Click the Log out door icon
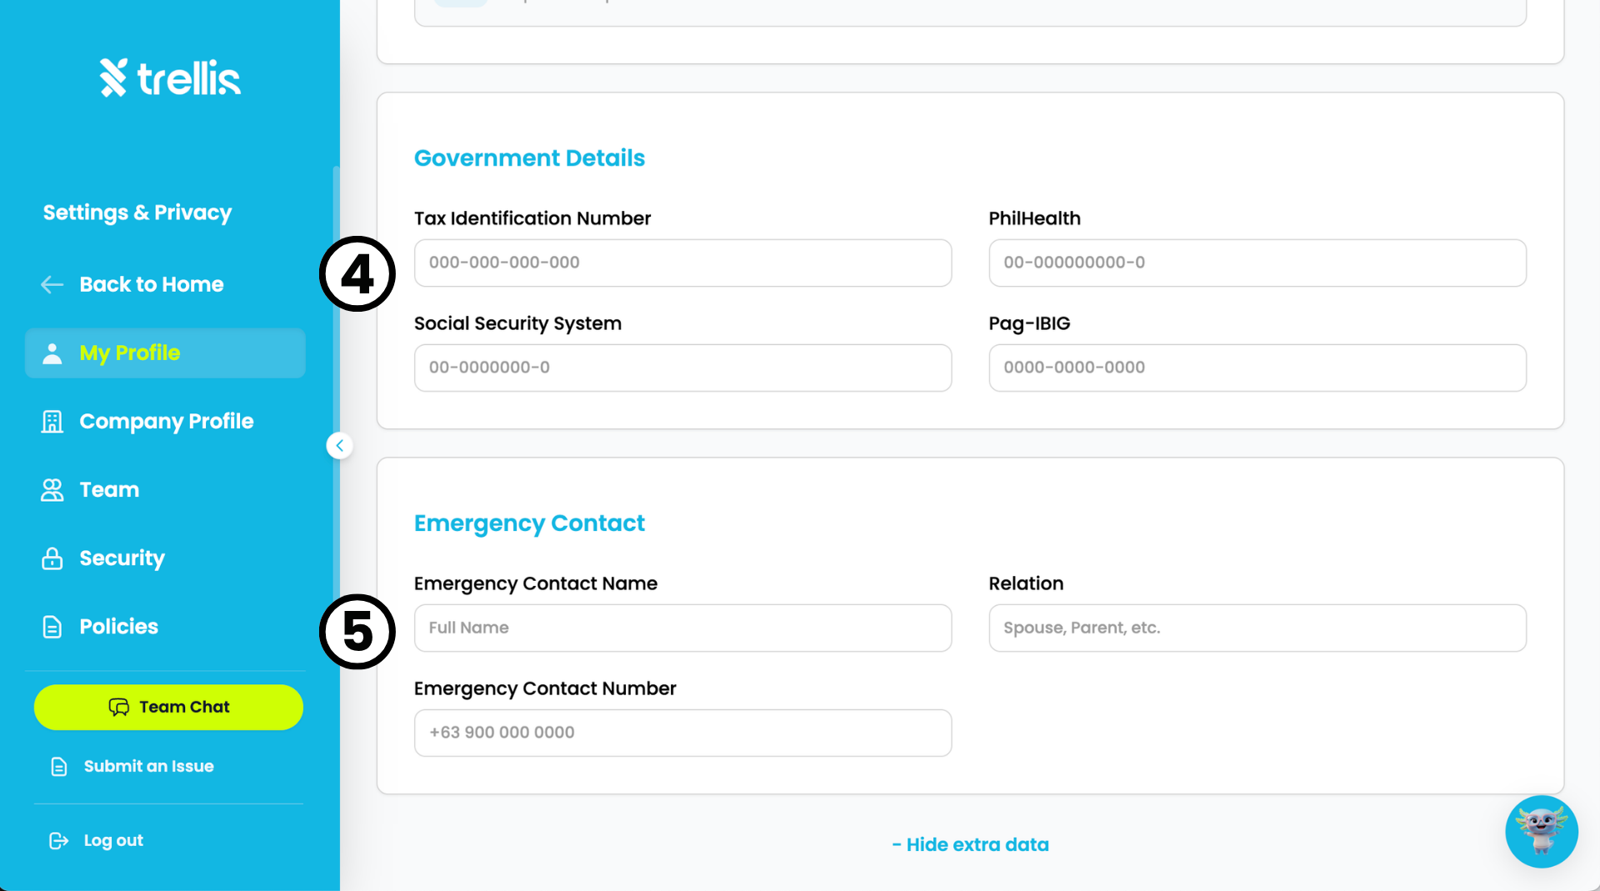The image size is (1600, 891). coord(58,840)
